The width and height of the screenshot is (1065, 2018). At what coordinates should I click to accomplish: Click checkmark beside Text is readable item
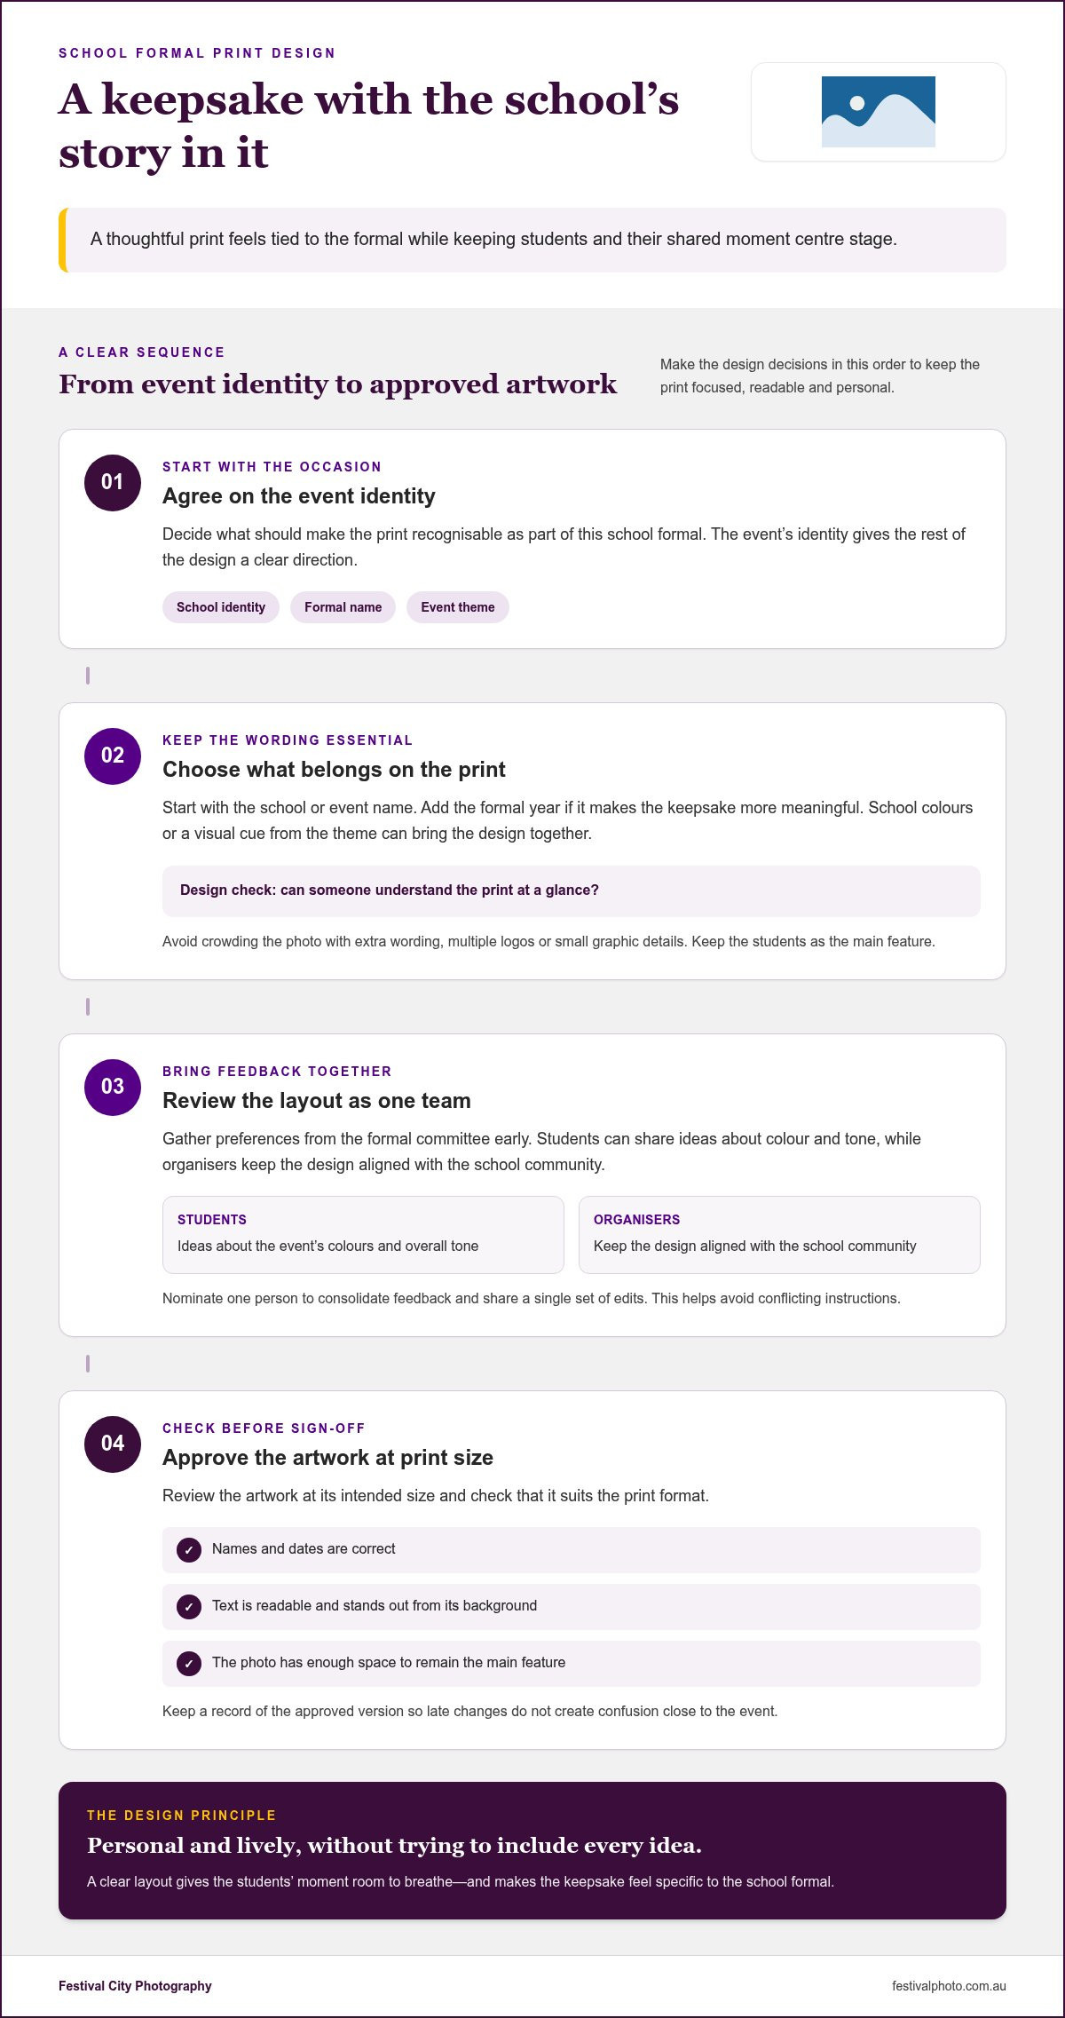189,1607
